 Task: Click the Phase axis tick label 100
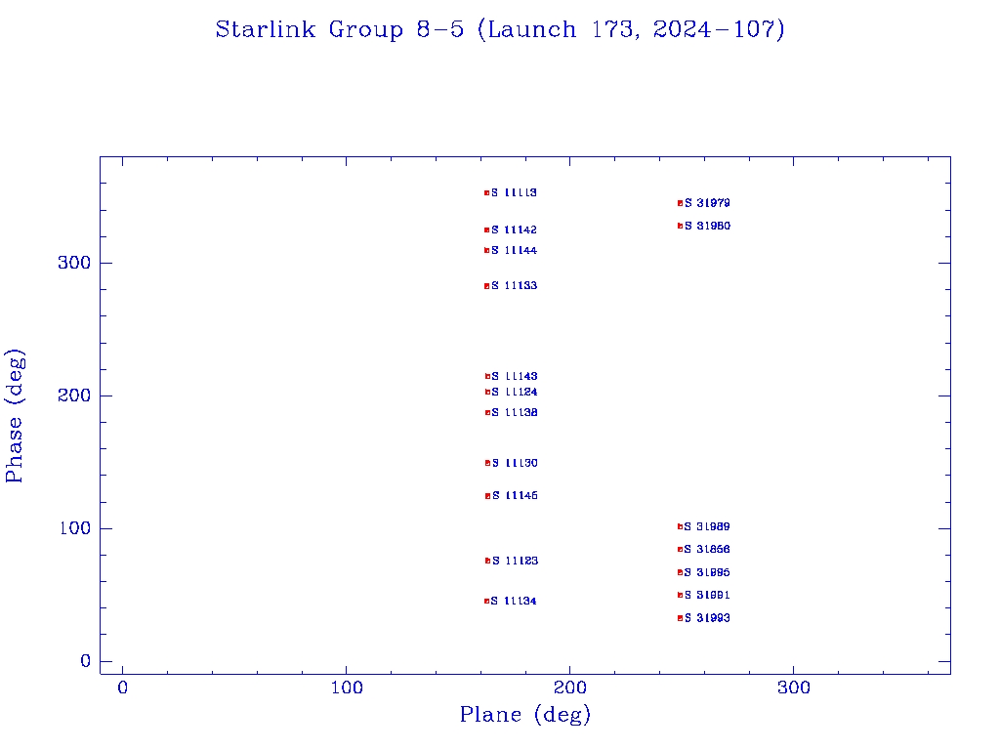click(75, 528)
